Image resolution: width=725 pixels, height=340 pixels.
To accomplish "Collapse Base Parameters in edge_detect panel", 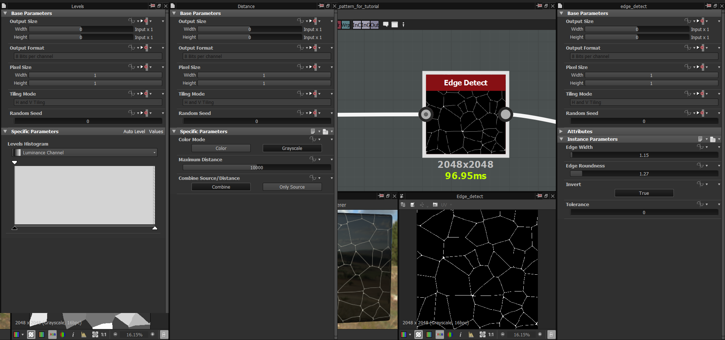I will coord(561,13).
